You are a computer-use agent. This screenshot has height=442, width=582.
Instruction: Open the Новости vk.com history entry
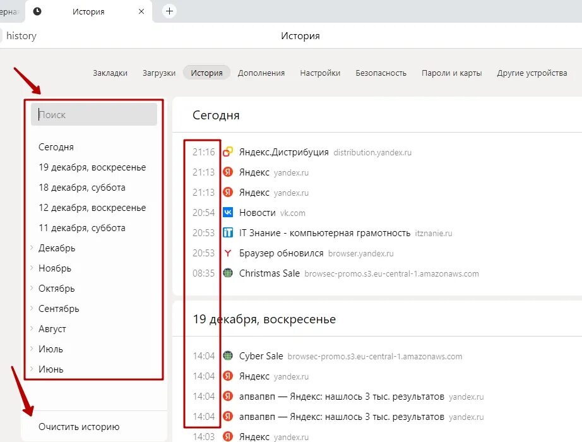click(257, 212)
